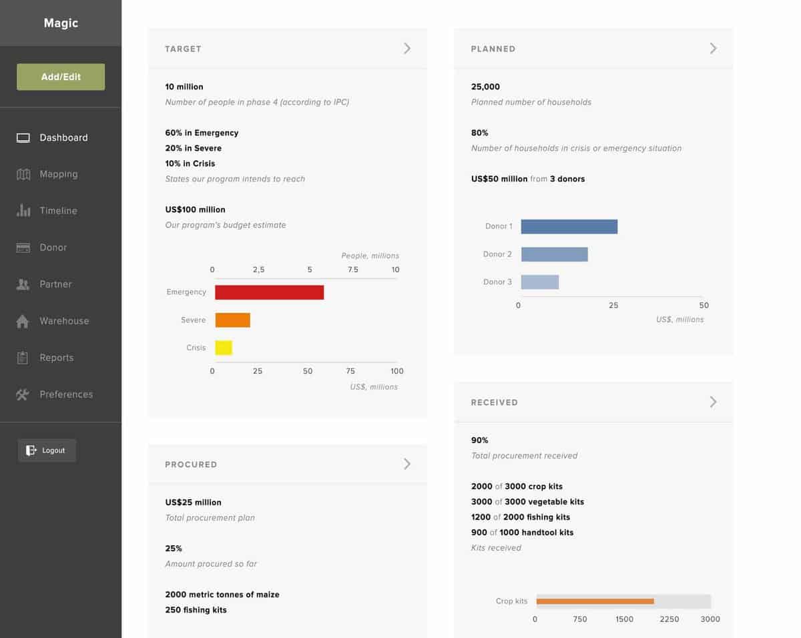Click the '80%' households in crisis value
Screen dimensions: 801x638
(480, 133)
